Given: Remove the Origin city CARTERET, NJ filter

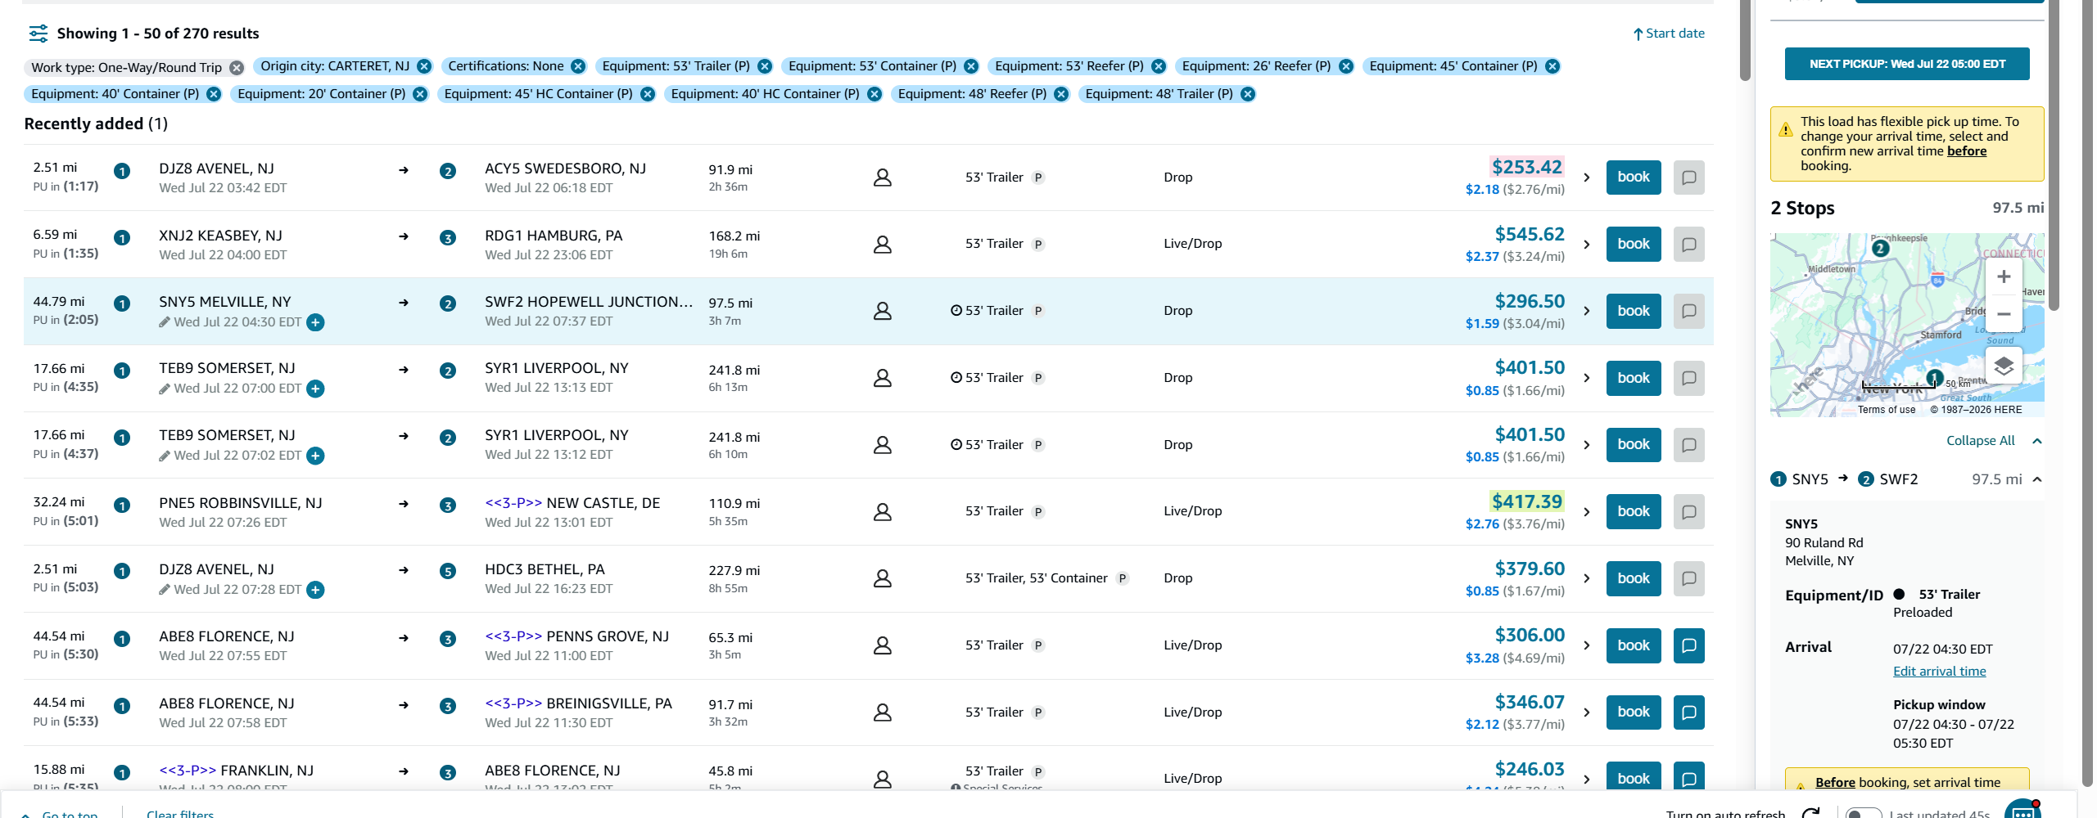Looking at the screenshot, I should pos(424,66).
